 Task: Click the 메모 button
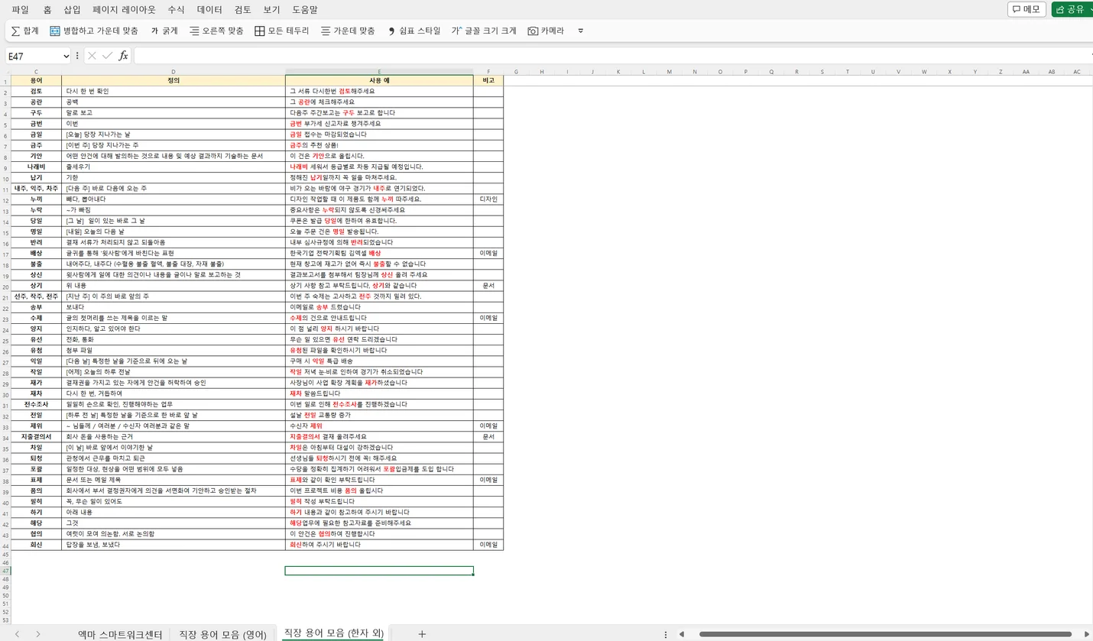pos(1027,9)
